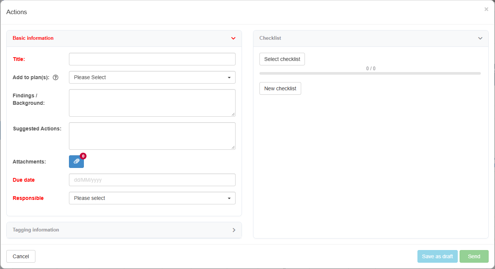Open the Responsible dropdown

click(x=152, y=198)
